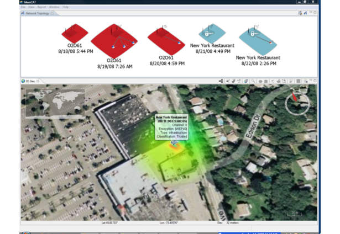Viewport: 340px width, 234px height.
Task: Click the colorful globe layers icon
Action: 245,81
